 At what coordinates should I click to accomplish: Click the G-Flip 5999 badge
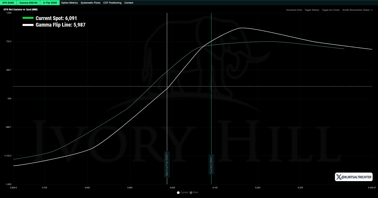tap(50, 3)
